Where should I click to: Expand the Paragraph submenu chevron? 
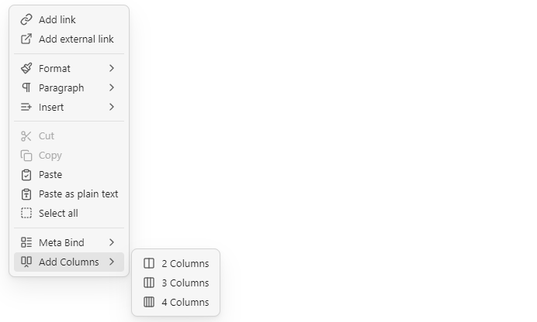112,87
